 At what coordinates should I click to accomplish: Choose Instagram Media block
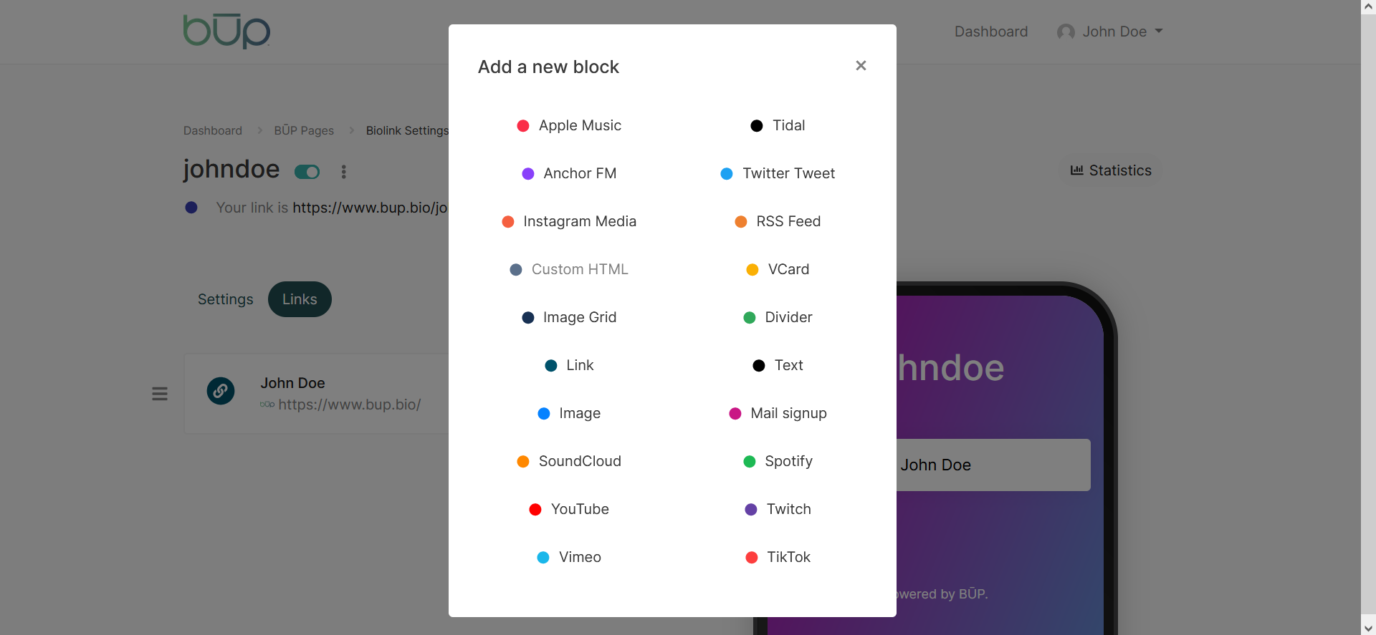point(569,221)
